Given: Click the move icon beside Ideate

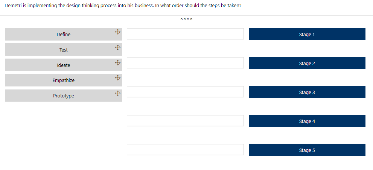Looking at the screenshot, I should pyautogui.click(x=117, y=63).
